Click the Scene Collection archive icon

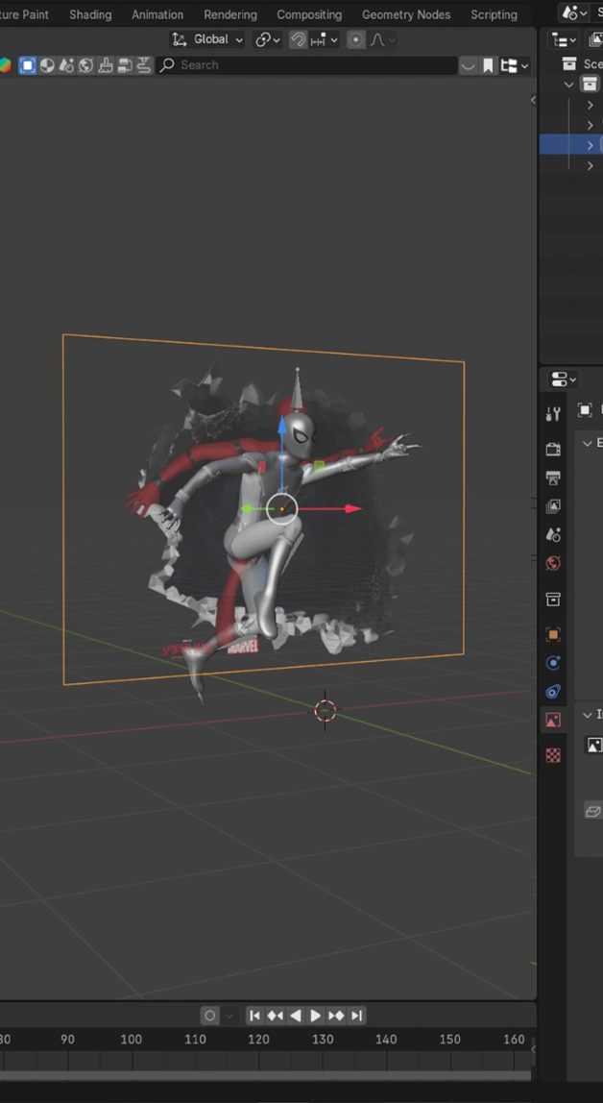(x=569, y=64)
